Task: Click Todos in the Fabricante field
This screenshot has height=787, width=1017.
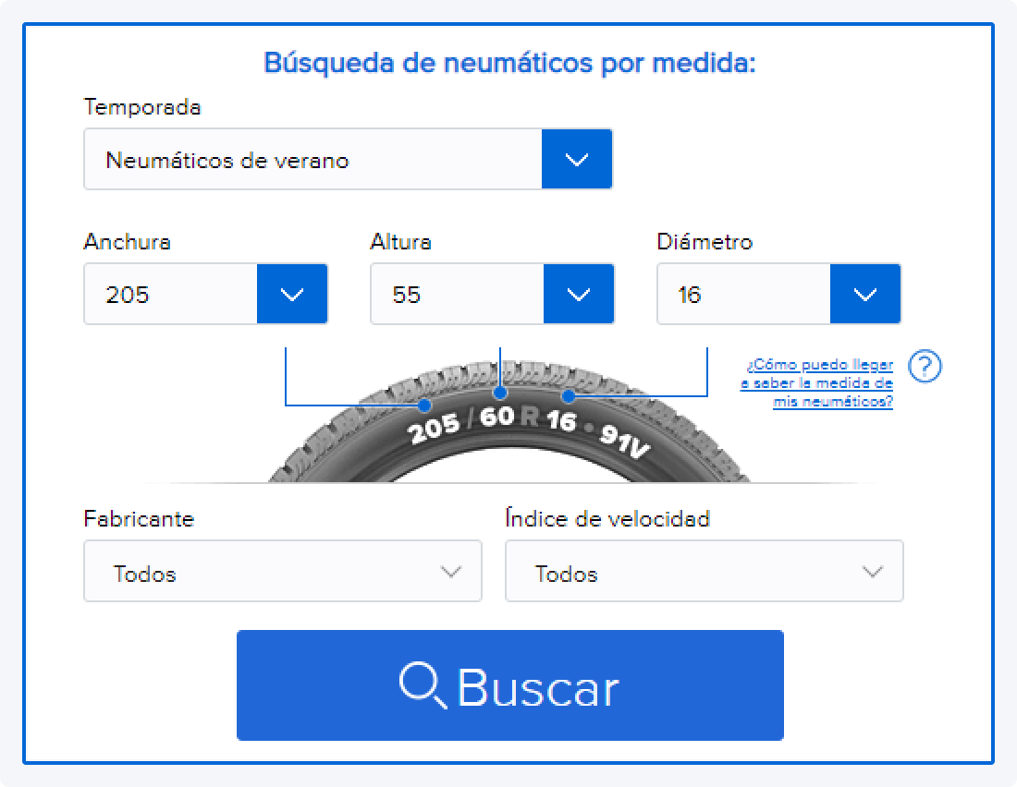Action: pyautogui.click(x=145, y=574)
